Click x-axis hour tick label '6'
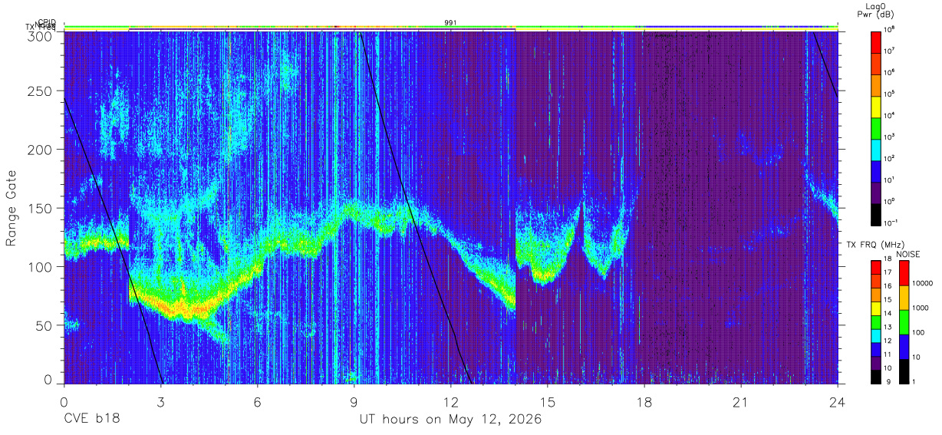Viewport: 942px width, 435px height. coord(257,403)
